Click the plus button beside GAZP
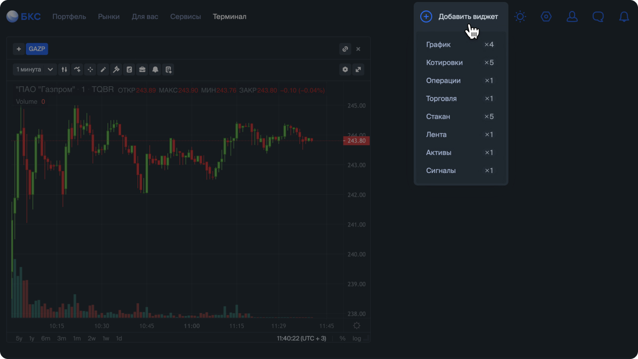The width and height of the screenshot is (638, 359). (19, 49)
